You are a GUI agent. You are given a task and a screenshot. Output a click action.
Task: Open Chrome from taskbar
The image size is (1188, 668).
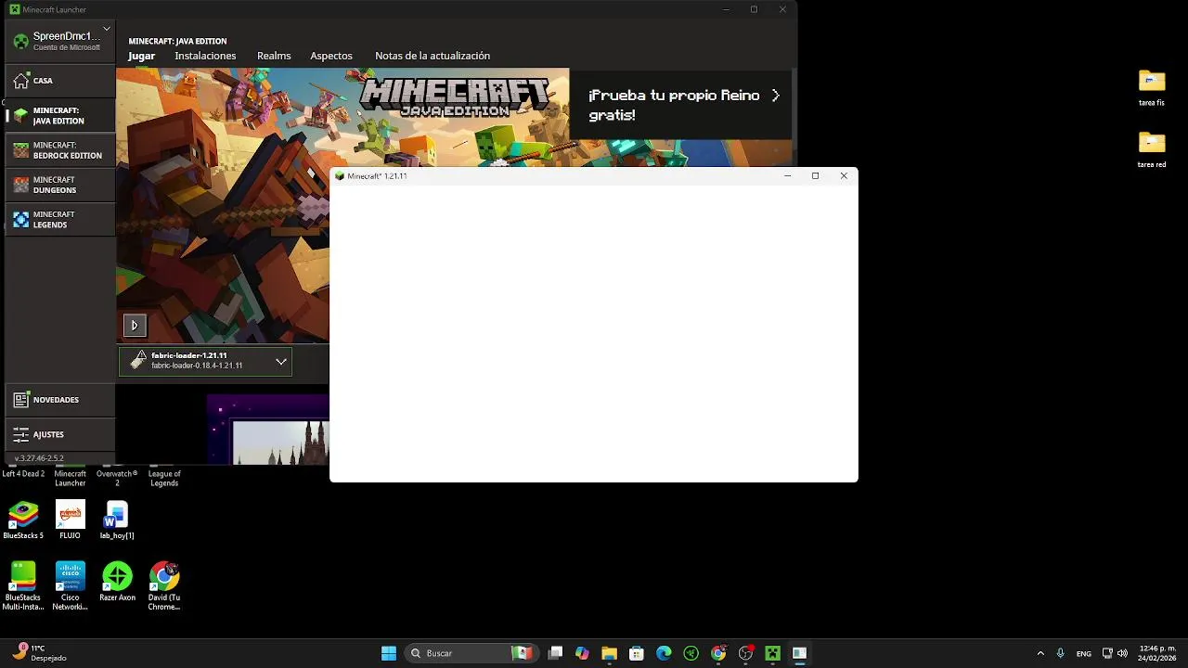click(718, 653)
